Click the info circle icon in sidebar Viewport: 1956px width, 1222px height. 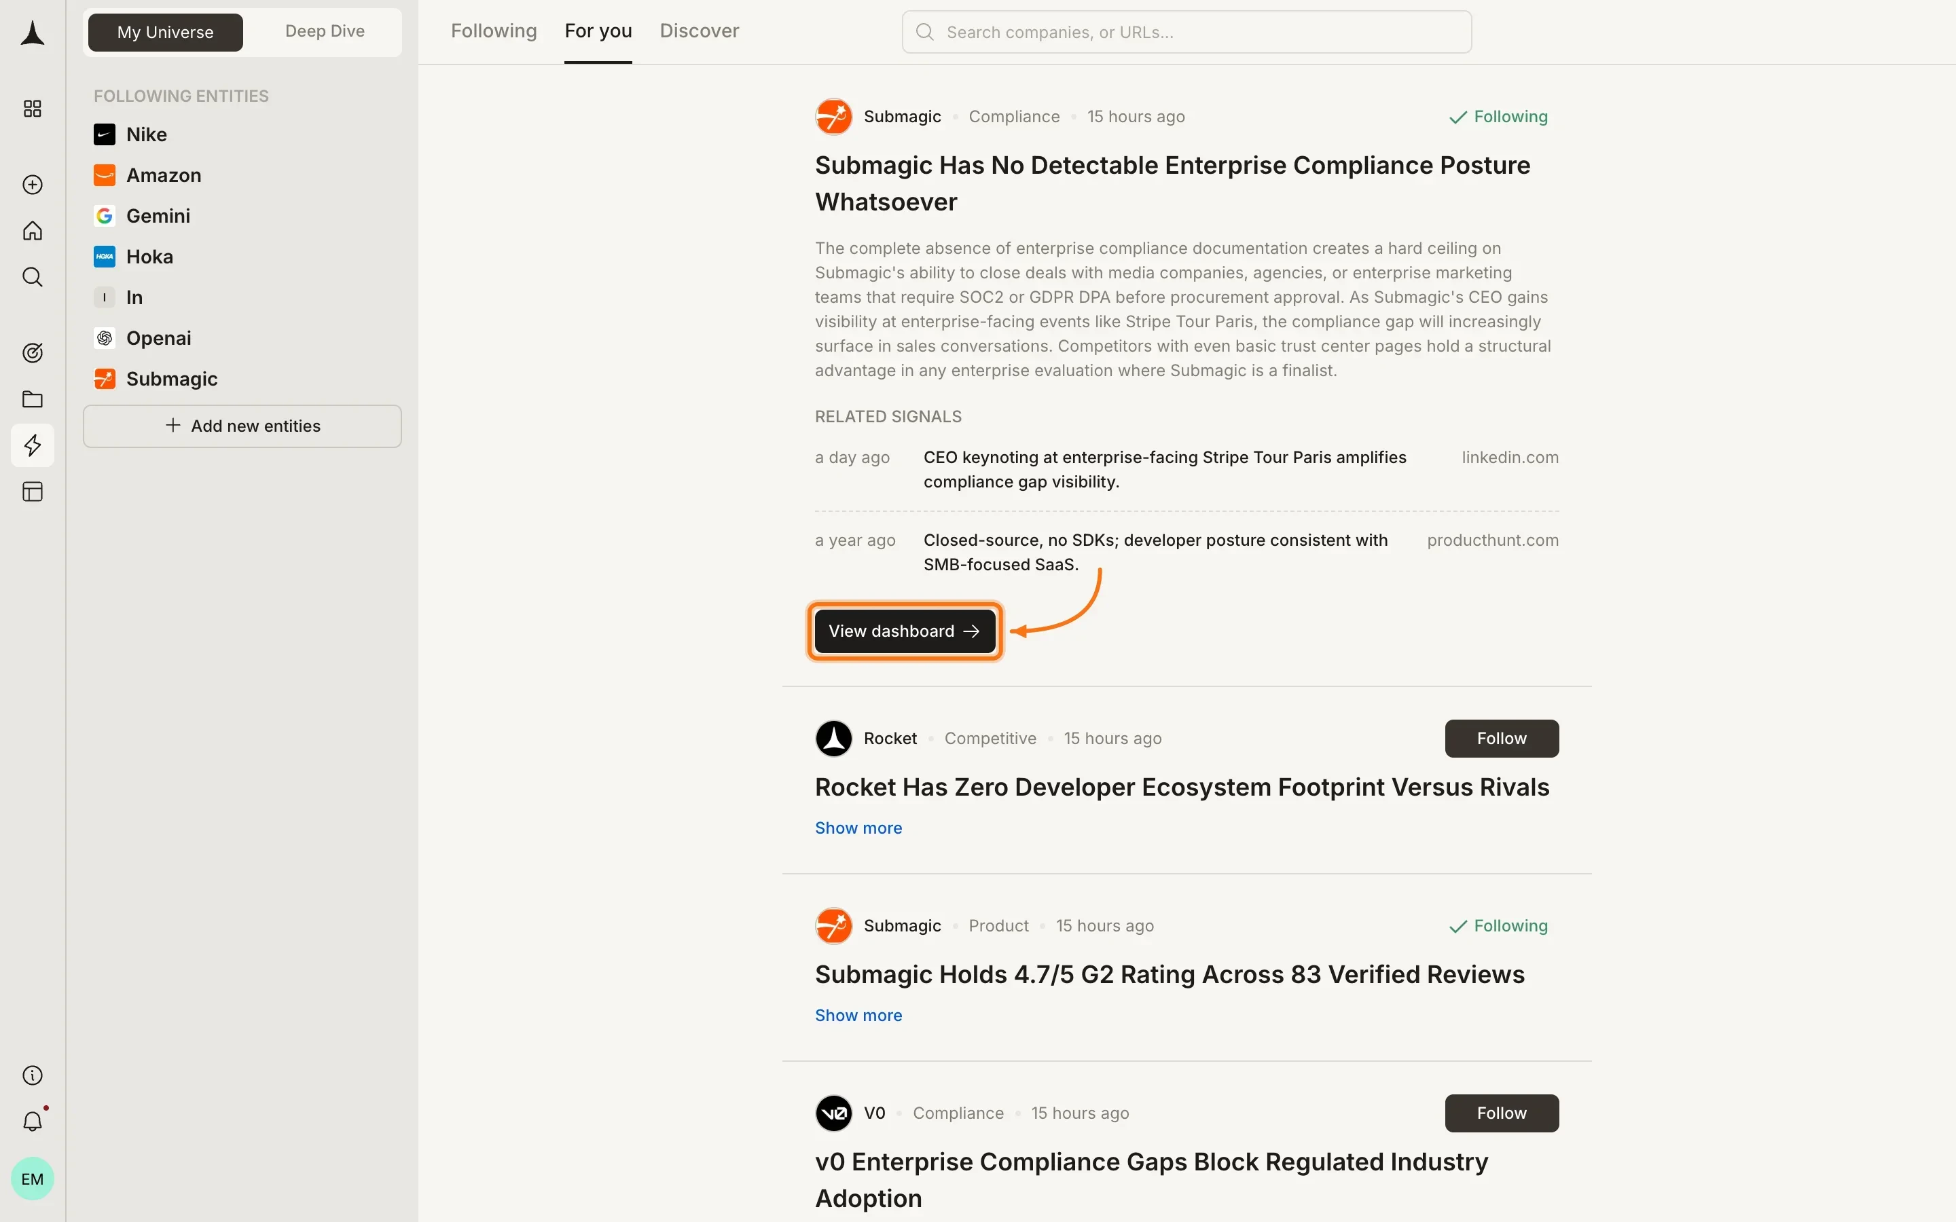(33, 1075)
